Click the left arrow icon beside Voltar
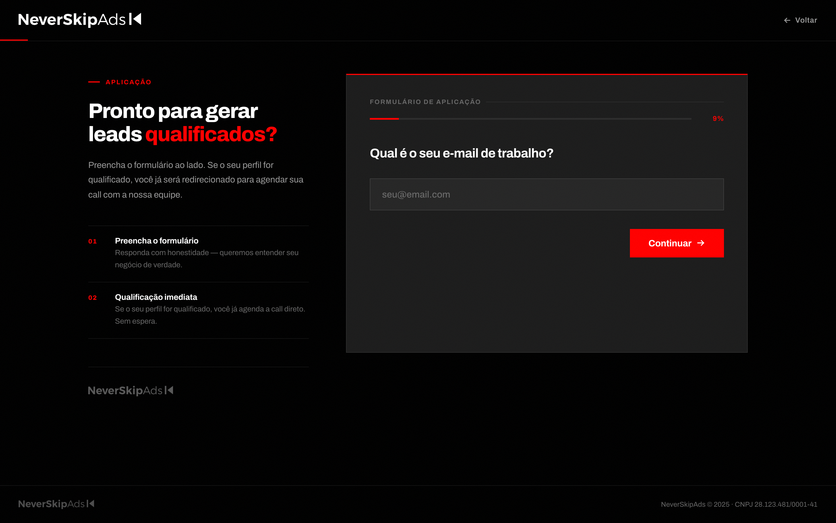Viewport: 836px width, 523px height. click(x=787, y=20)
